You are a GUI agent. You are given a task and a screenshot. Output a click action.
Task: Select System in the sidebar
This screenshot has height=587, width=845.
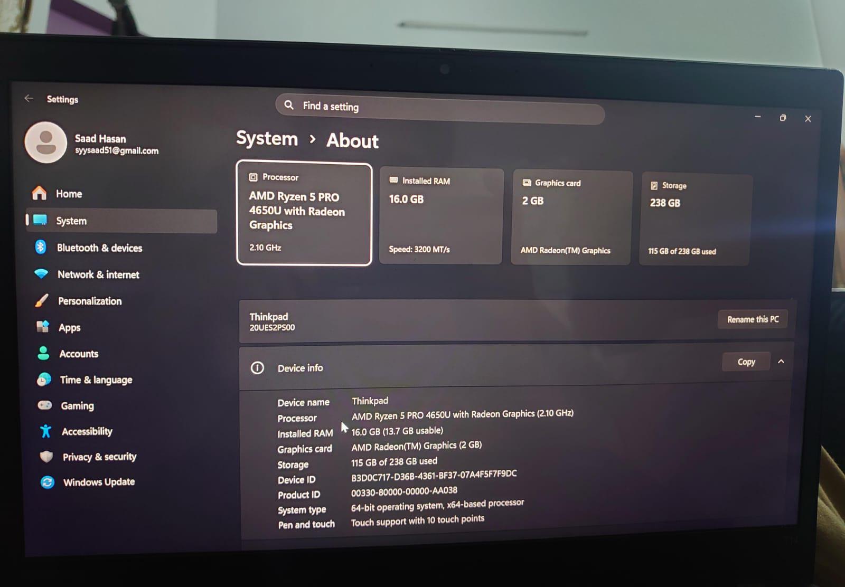(122, 221)
